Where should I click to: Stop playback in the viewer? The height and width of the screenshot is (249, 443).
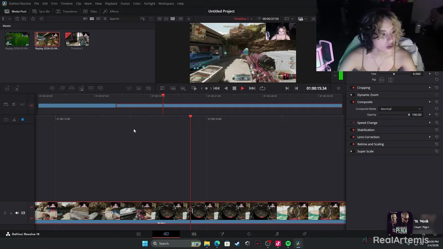click(x=234, y=88)
